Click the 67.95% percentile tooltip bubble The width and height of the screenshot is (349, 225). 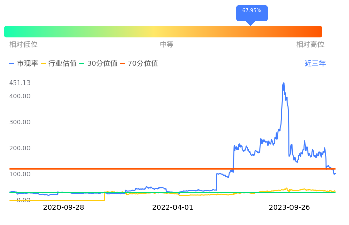(x=251, y=11)
